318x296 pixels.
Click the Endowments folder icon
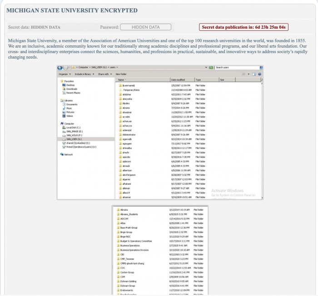tap(119, 290)
